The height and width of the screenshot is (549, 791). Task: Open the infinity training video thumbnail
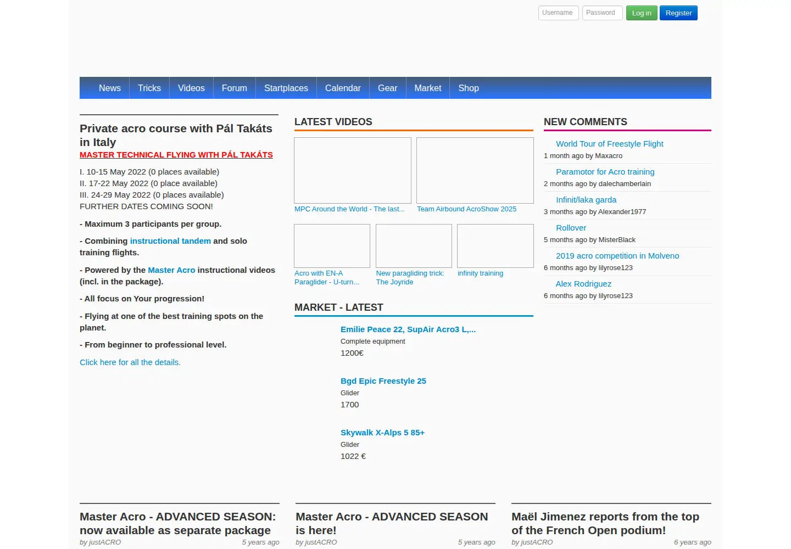point(495,246)
